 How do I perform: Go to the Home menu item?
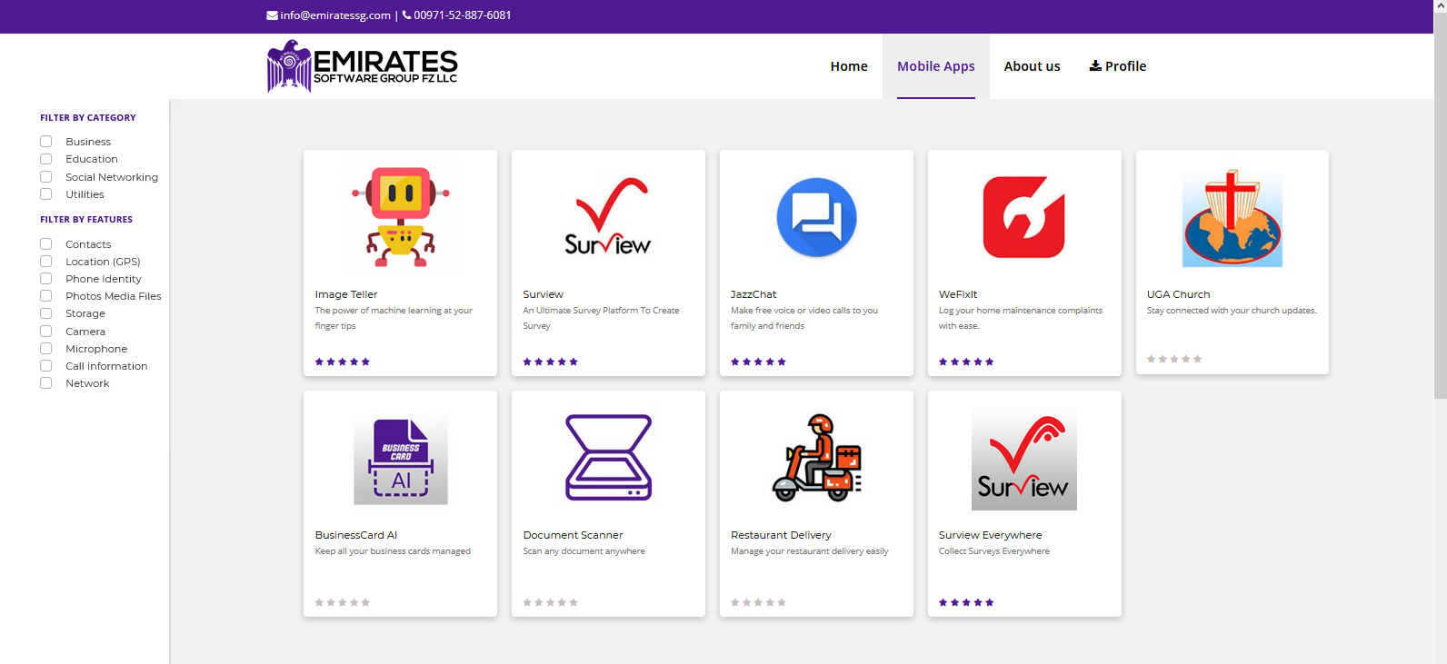[x=849, y=66]
